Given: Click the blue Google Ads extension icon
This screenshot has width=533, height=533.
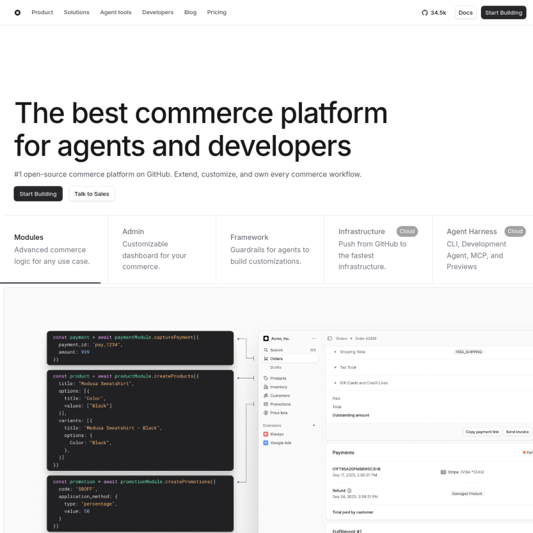Looking at the screenshot, I should (x=266, y=443).
